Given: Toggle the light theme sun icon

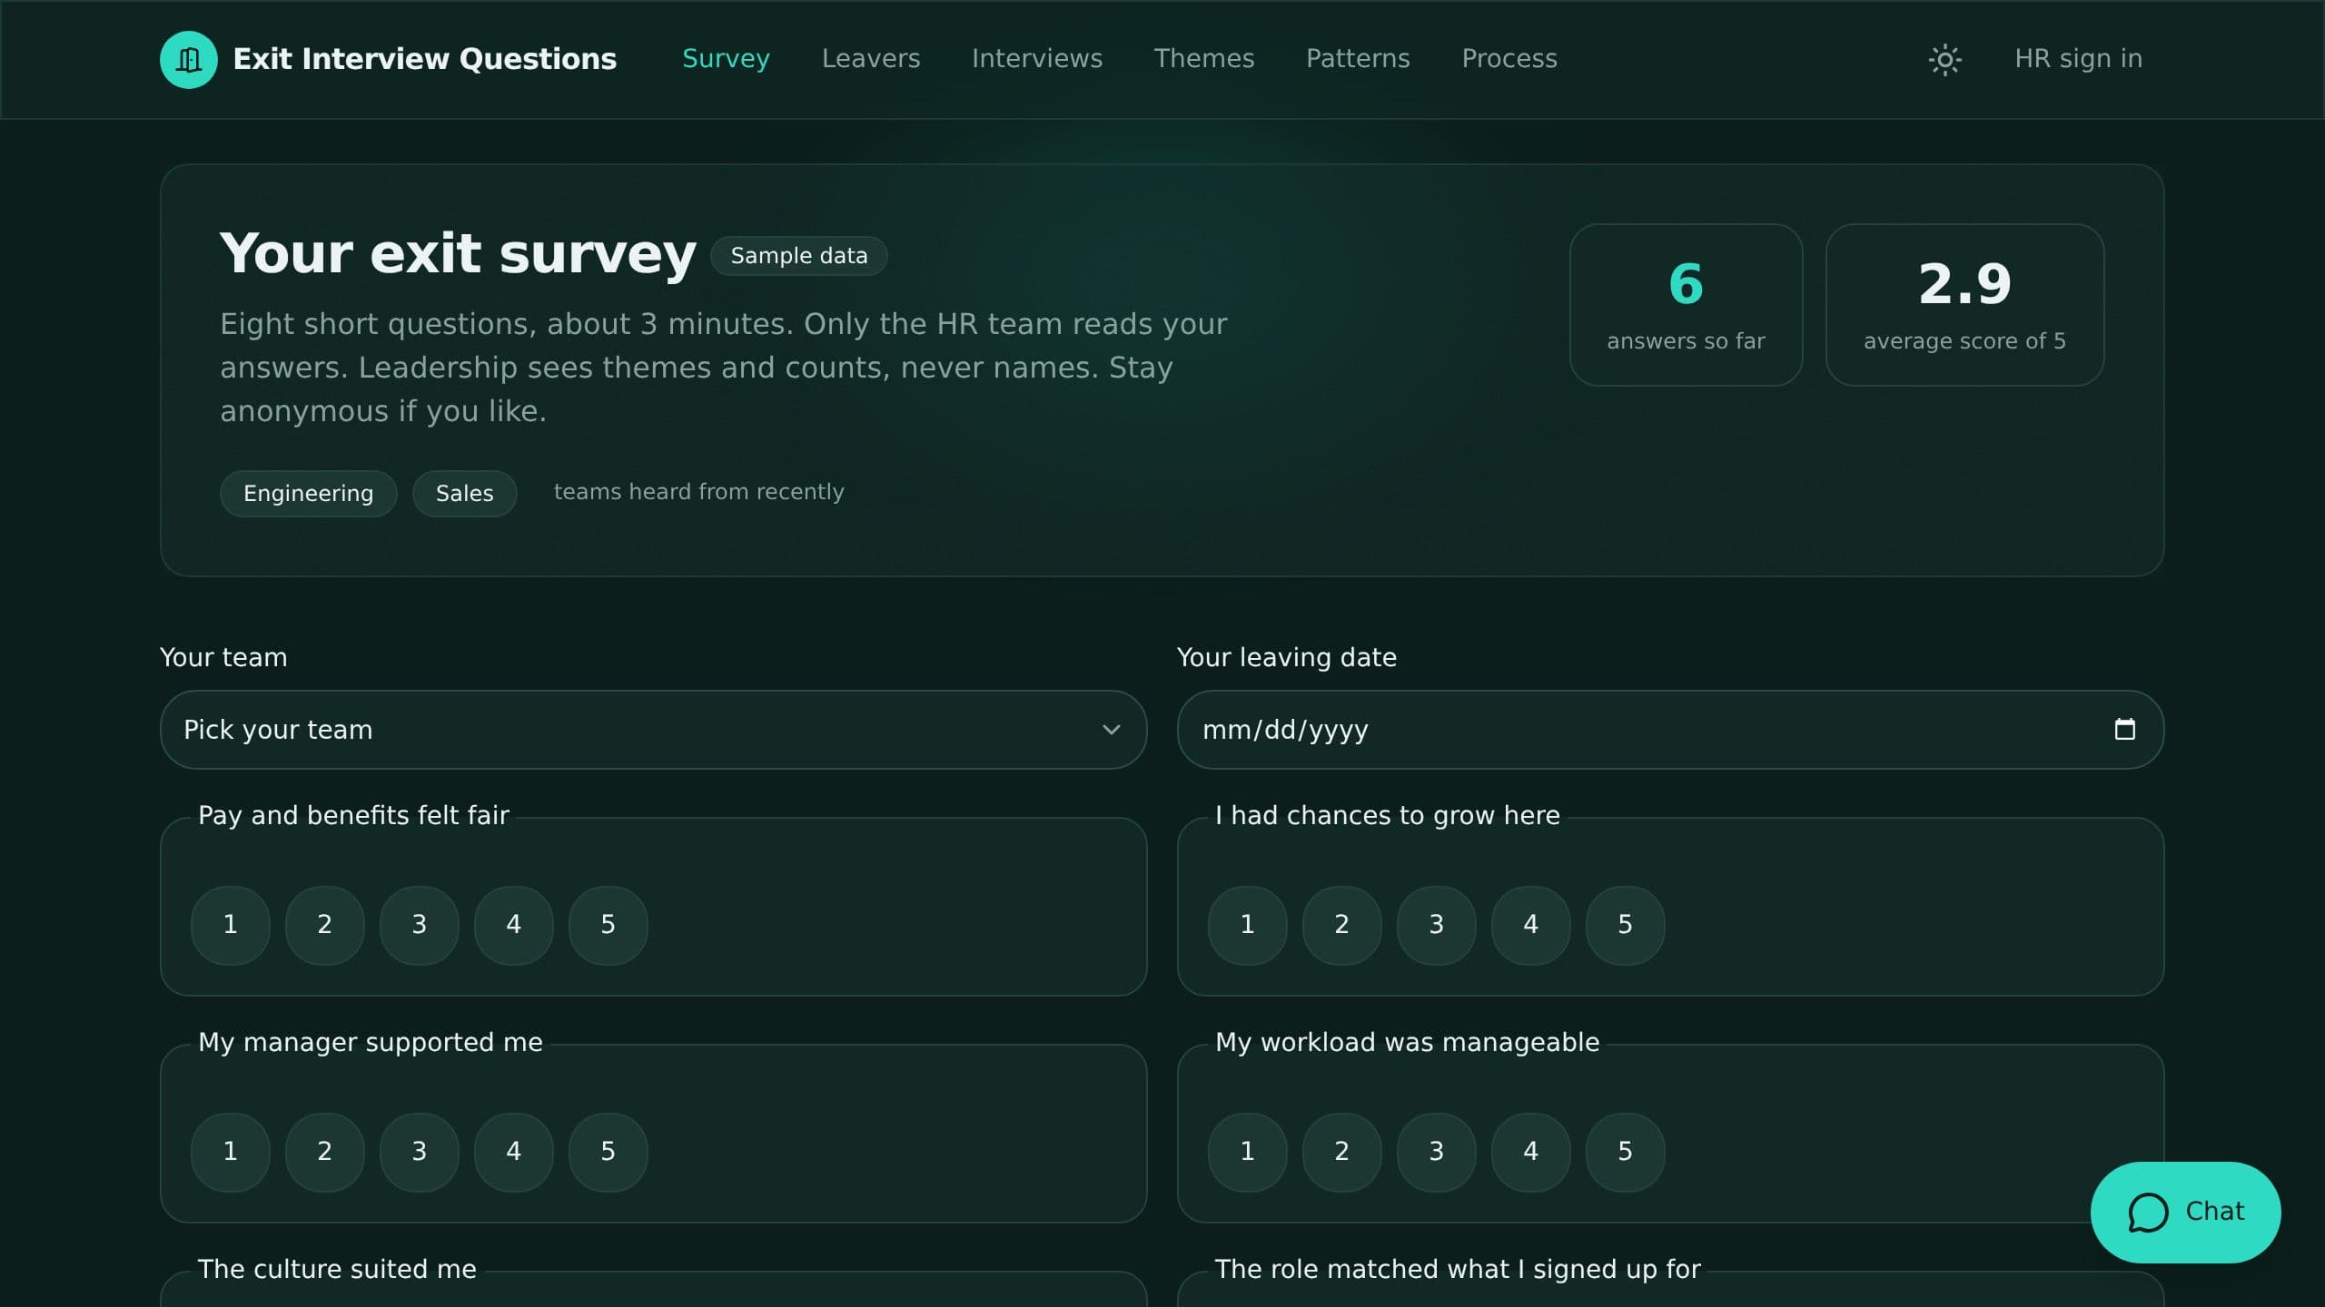Looking at the screenshot, I should (1944, 60).
